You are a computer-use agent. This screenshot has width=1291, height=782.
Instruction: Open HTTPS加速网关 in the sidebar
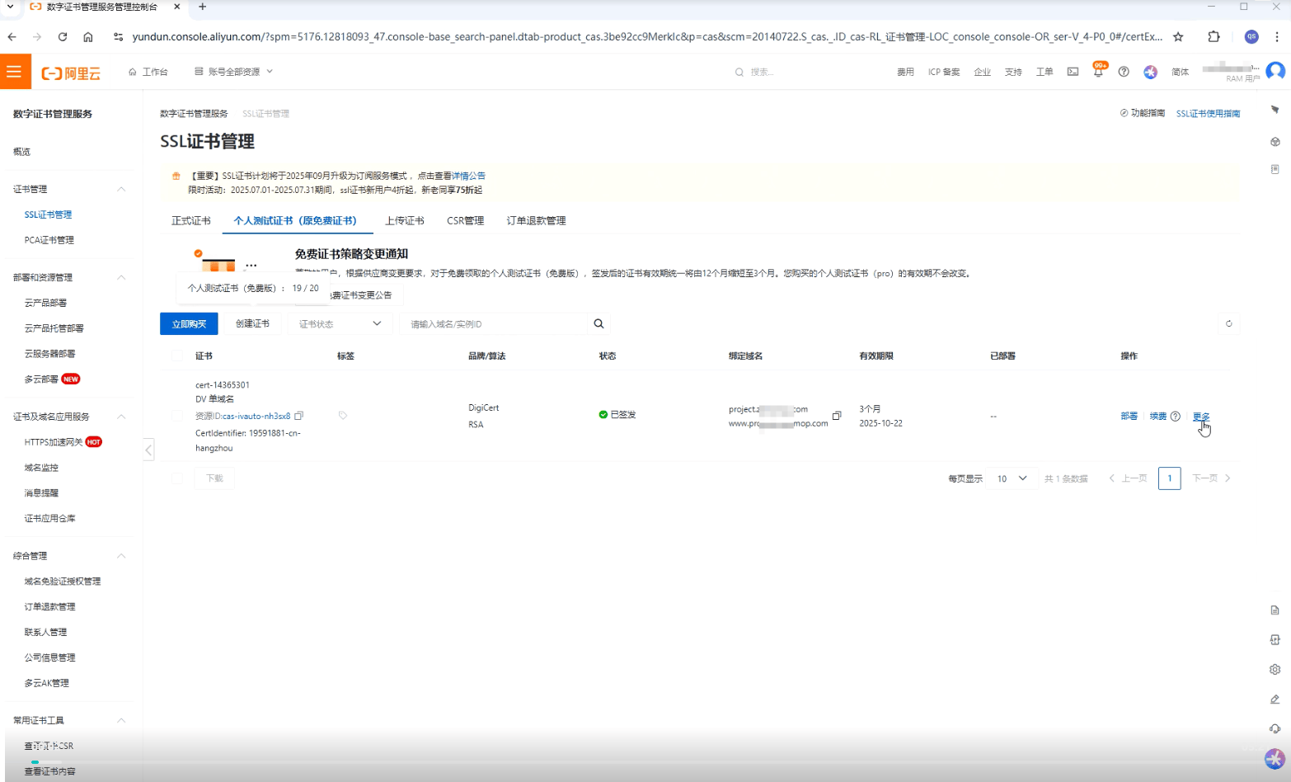click(x=54, y=442)
